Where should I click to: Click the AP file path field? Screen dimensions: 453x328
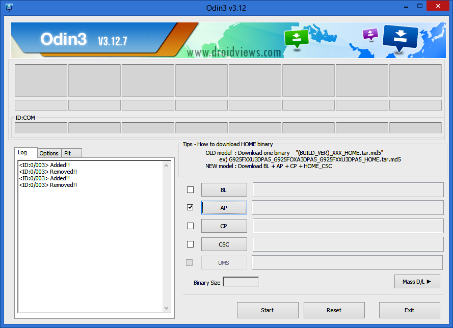pyautogui.click(x=348, y=208)
